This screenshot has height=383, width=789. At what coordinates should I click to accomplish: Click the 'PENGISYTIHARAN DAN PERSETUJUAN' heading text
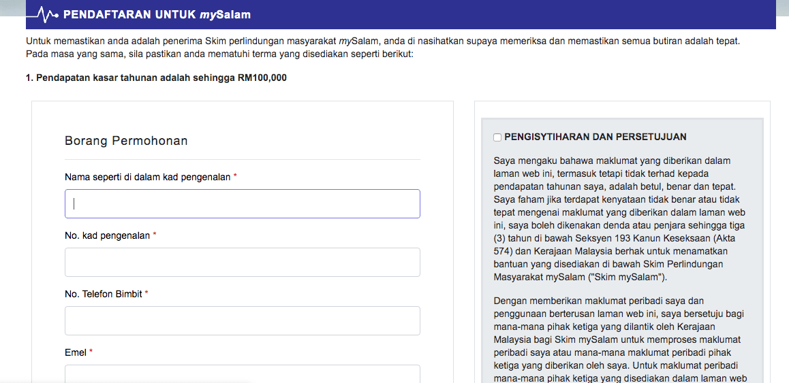click(595, 137)
